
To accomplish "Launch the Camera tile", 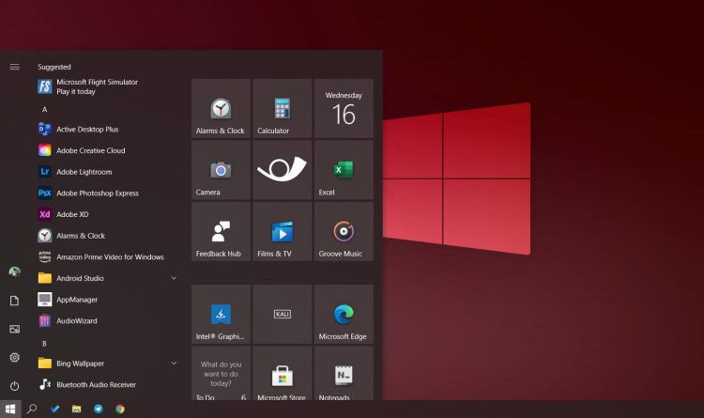I will tap(221, 170).
